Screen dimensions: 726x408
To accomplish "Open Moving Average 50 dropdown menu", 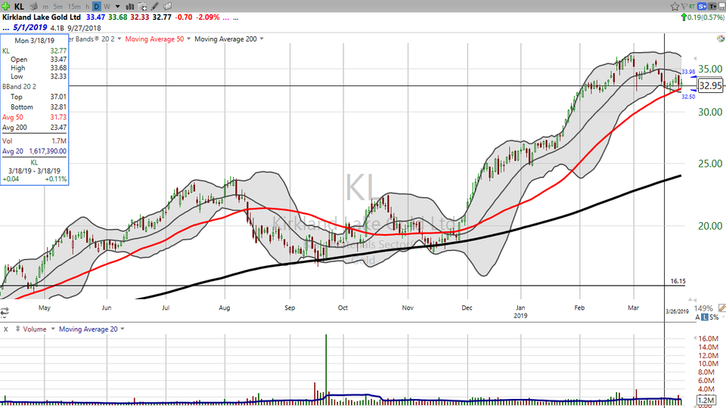I will 188,39.
